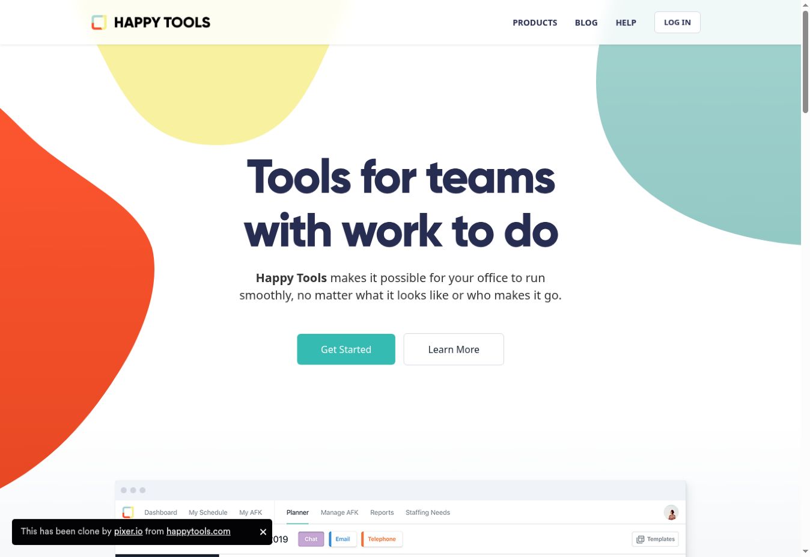Open the pixer.io link
Screen dimensions: 810x557
128,531
